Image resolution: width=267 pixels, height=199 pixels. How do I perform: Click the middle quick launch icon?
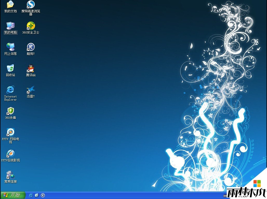(37, 195)
